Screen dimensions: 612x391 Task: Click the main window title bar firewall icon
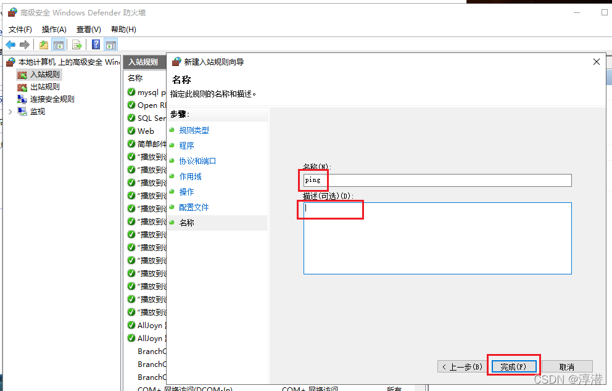(x=12, y=12)
